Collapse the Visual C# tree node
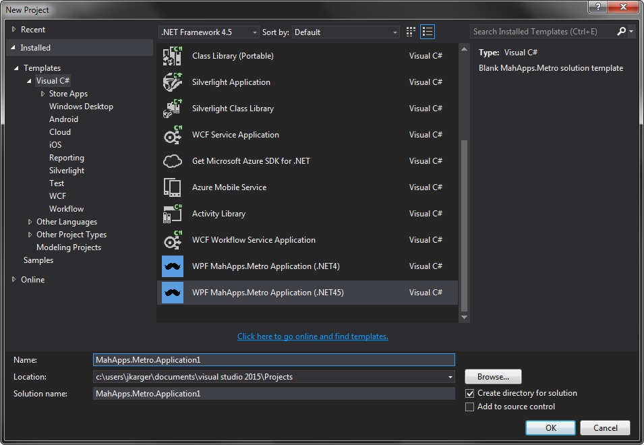The image size is (644, 445). (x=29, y=81)
